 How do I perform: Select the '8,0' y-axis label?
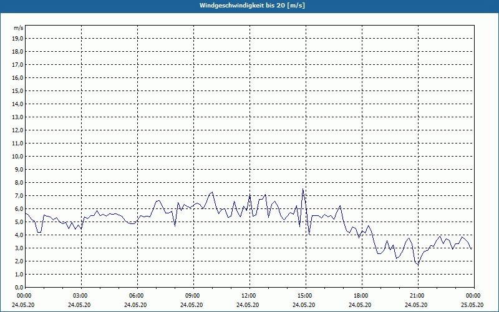click(19, 182)
